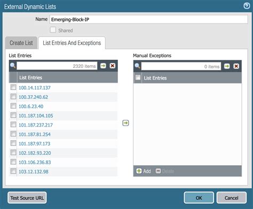The width and height of the screenshot is (253, 209).
Task: Check the box for 101.187.237.217
Action: (x=13, y=125)
